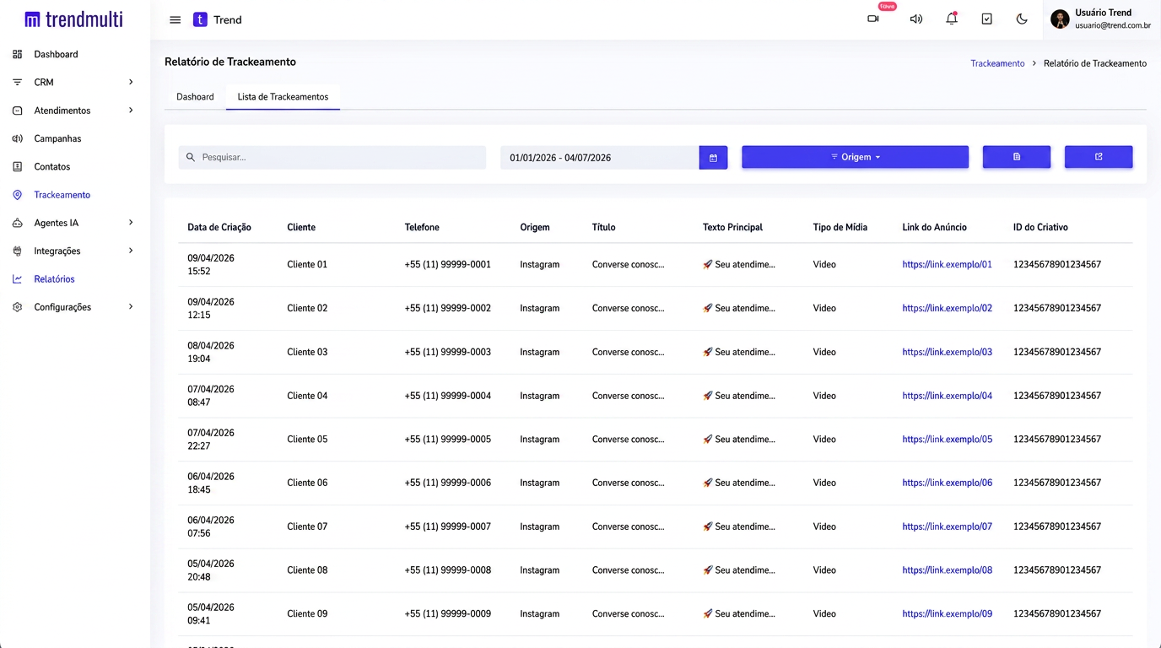Click the Link do Anúncio column header
The height and width of the screenshot is (648, 1161).
[934, 227]
